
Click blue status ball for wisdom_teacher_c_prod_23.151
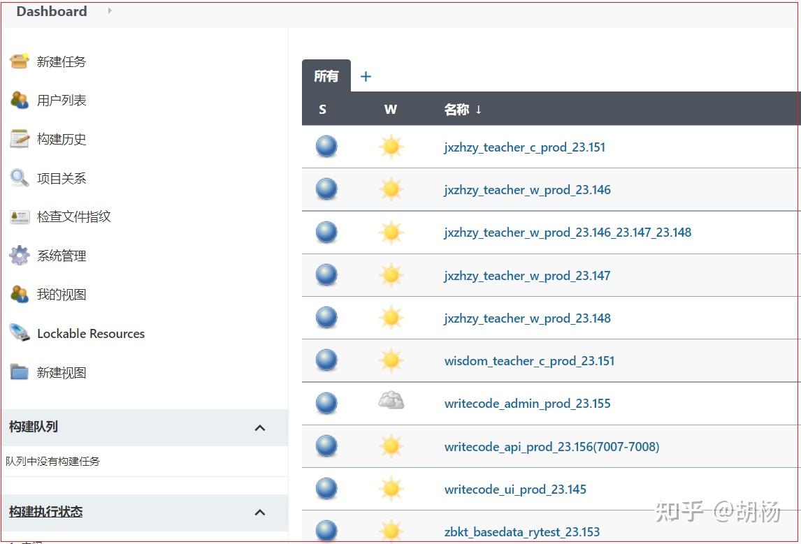(326, 360)
